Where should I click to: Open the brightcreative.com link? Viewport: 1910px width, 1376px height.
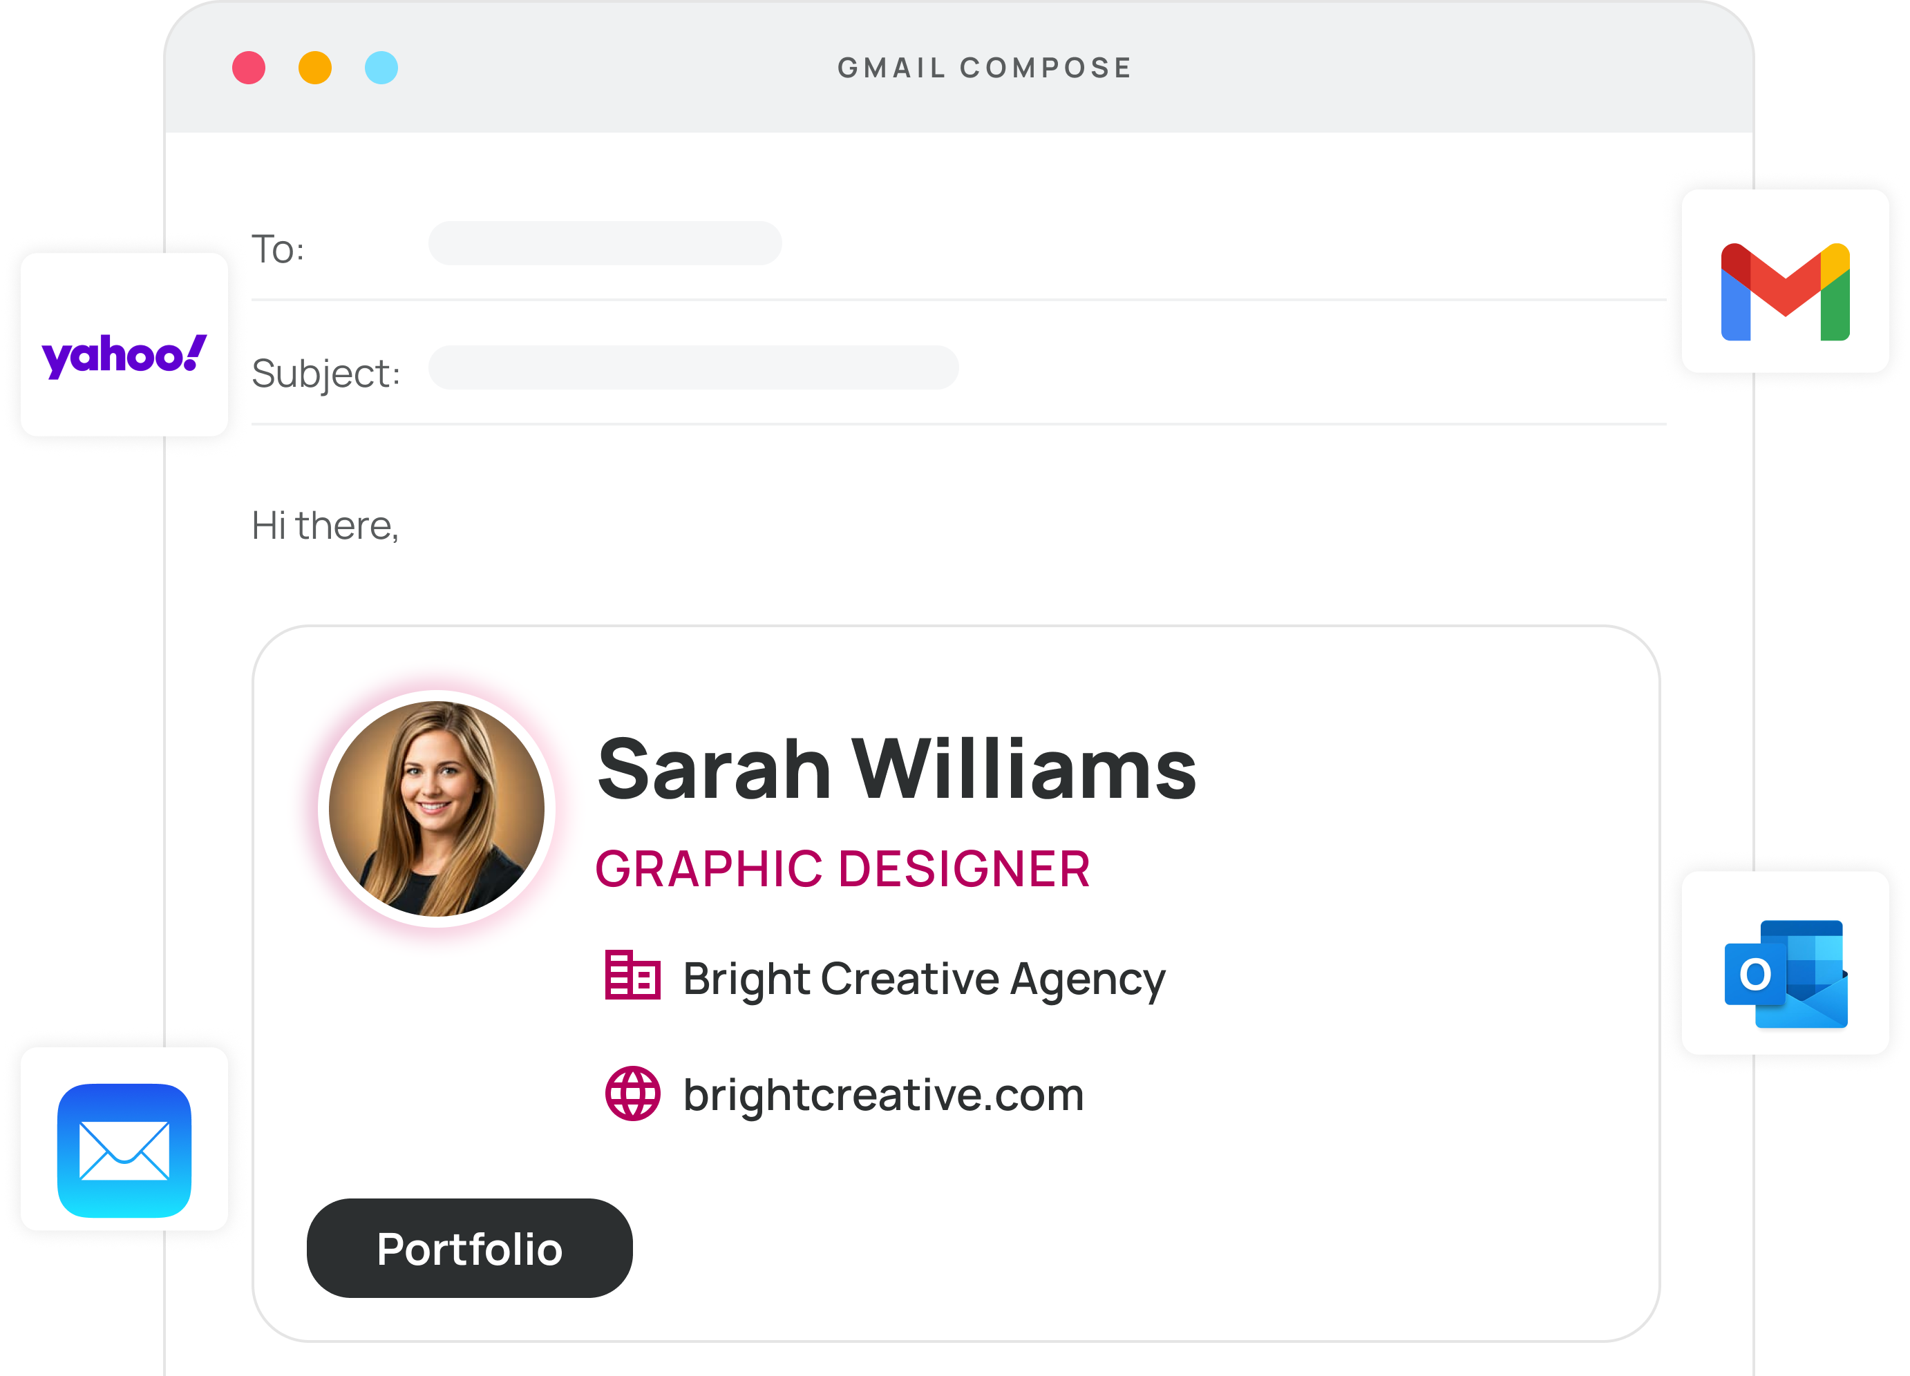pyautogui.click(x=882, y=1094)
